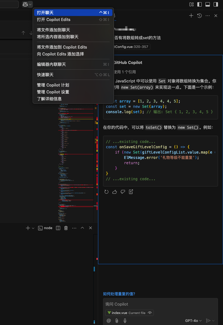
Task: Start voice chat with microphone icon
Action: (125, 321)
